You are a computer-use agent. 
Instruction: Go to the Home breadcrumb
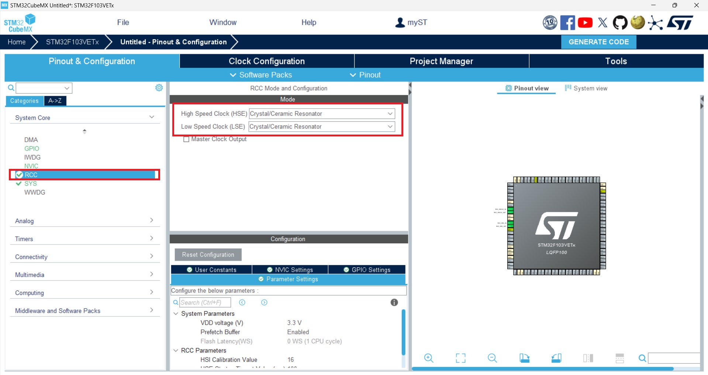[x=17, y=42]
